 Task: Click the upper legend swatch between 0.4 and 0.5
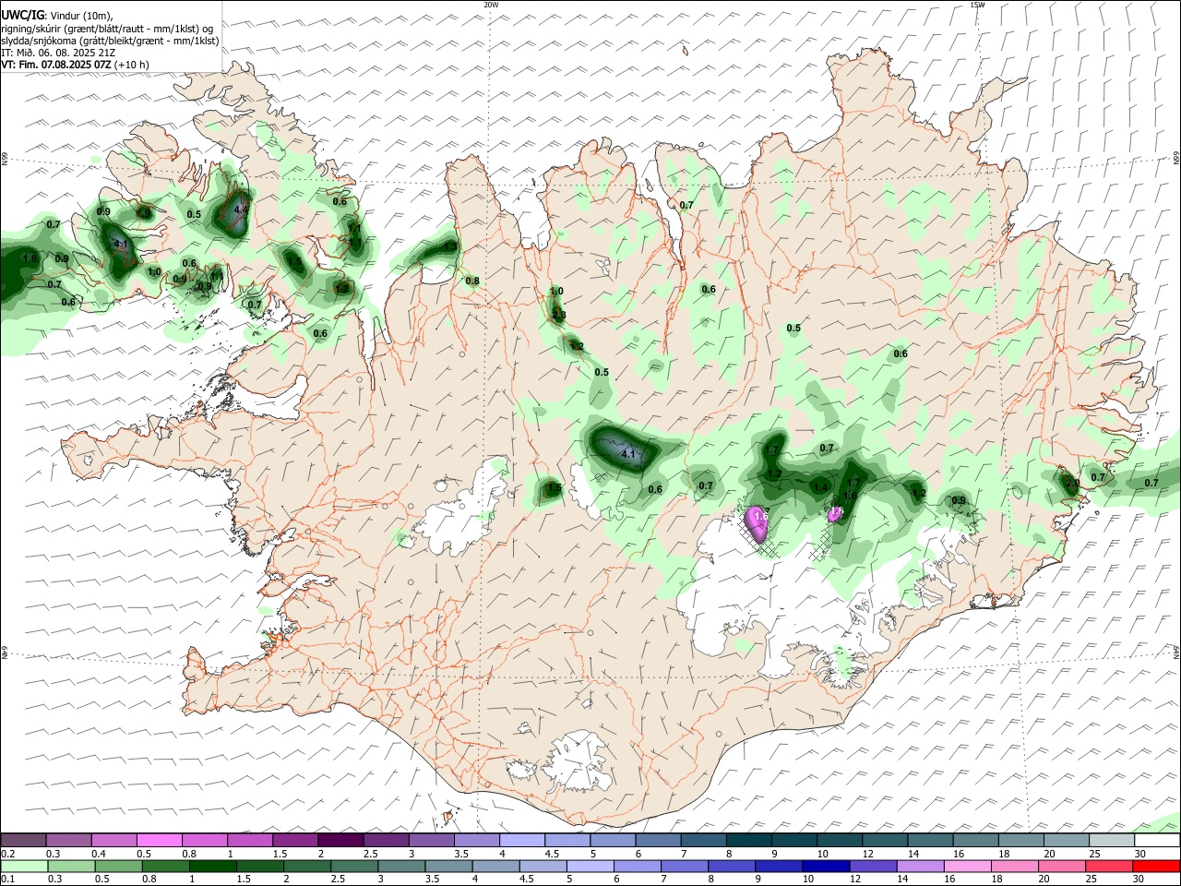click(114, 840)
